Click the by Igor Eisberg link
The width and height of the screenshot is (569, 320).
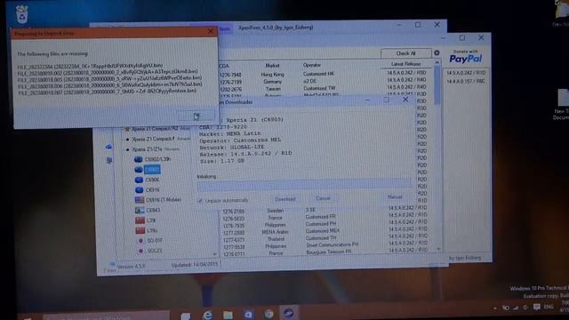click(465, 258)
